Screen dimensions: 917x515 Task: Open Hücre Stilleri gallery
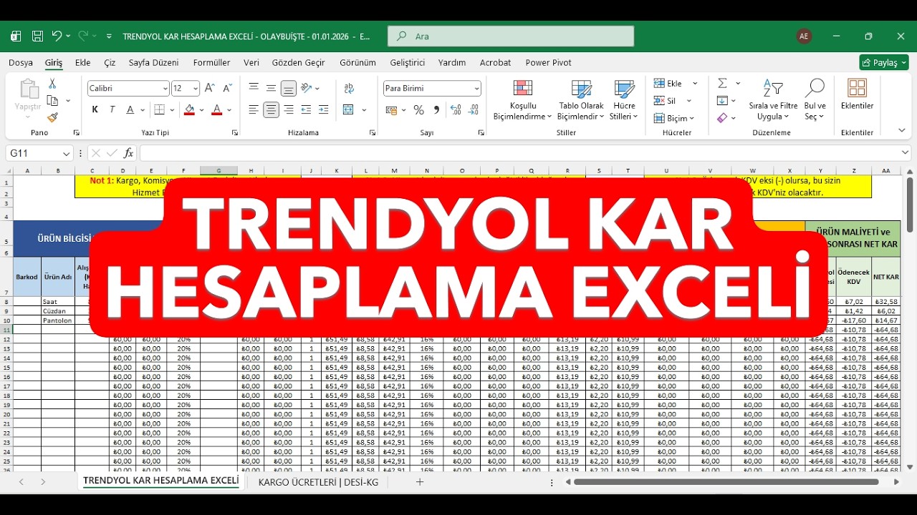click(x=624, y=99)
